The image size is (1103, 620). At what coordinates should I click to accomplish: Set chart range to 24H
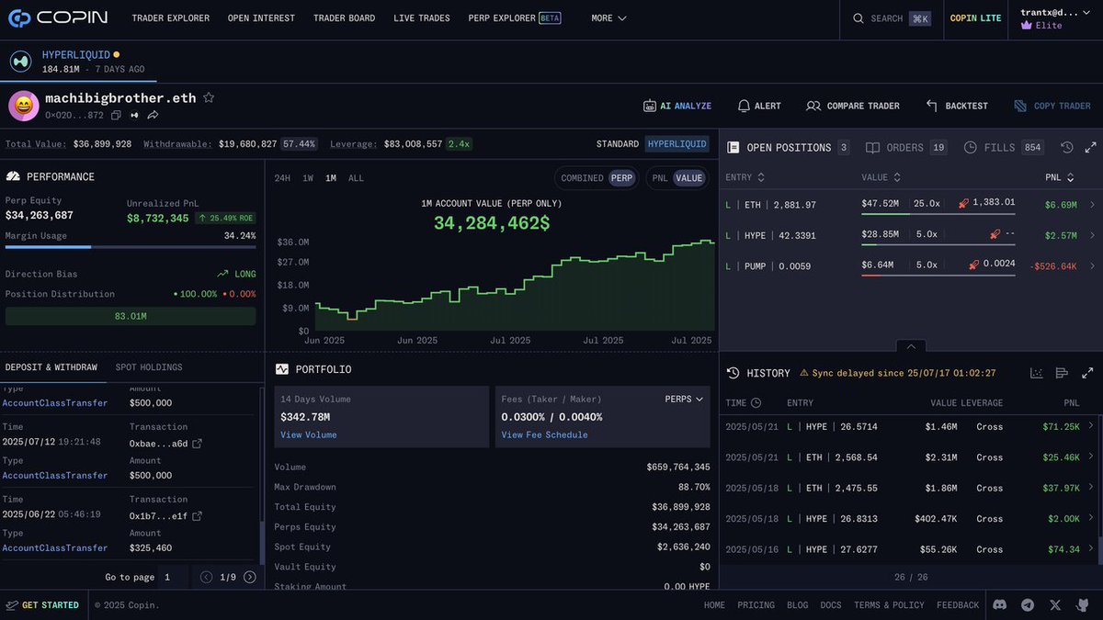(282, 178)
